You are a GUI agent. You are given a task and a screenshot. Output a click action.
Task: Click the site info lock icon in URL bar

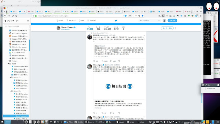point(36,16)
